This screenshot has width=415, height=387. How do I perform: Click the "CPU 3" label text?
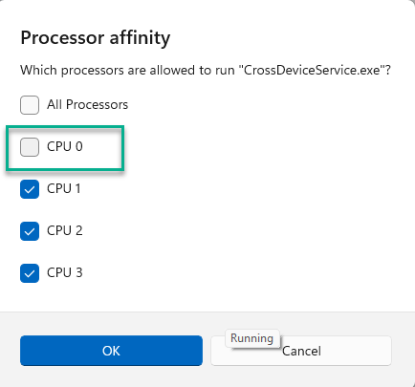click(x=65, y=272)
